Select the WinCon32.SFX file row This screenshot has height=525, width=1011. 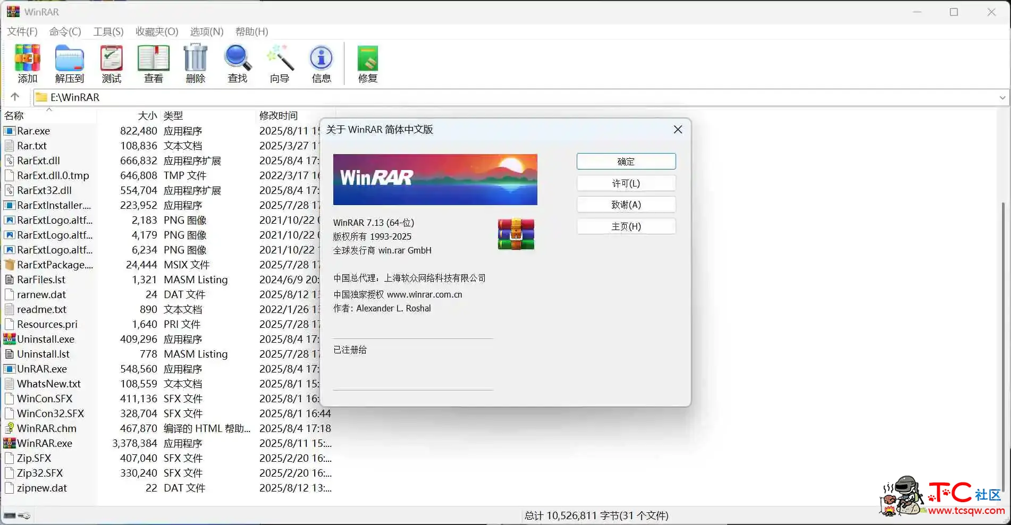click(x=167, y=413)
